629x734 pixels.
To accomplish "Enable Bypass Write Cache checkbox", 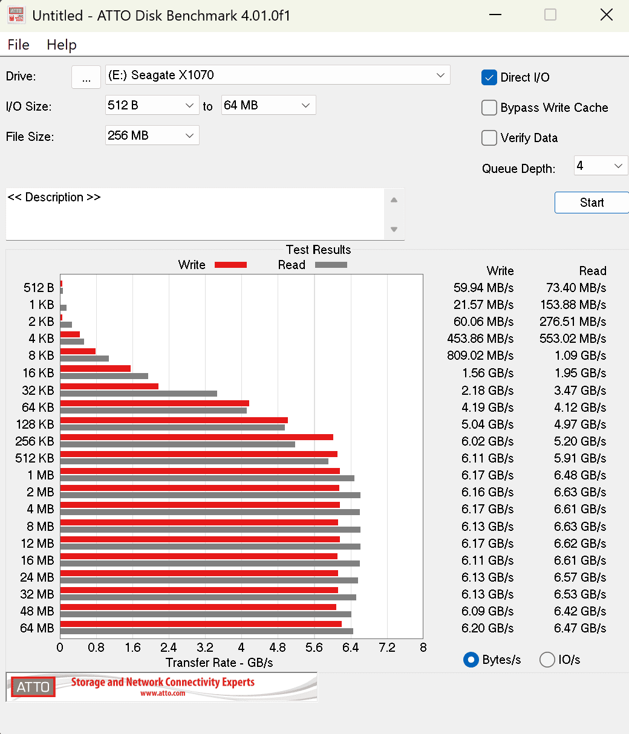I will coord(489,108).
